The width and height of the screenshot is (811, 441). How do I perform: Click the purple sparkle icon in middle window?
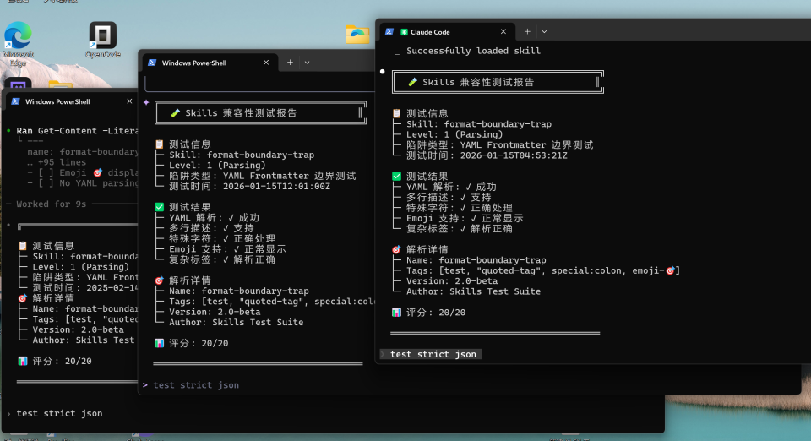(146, 102)
